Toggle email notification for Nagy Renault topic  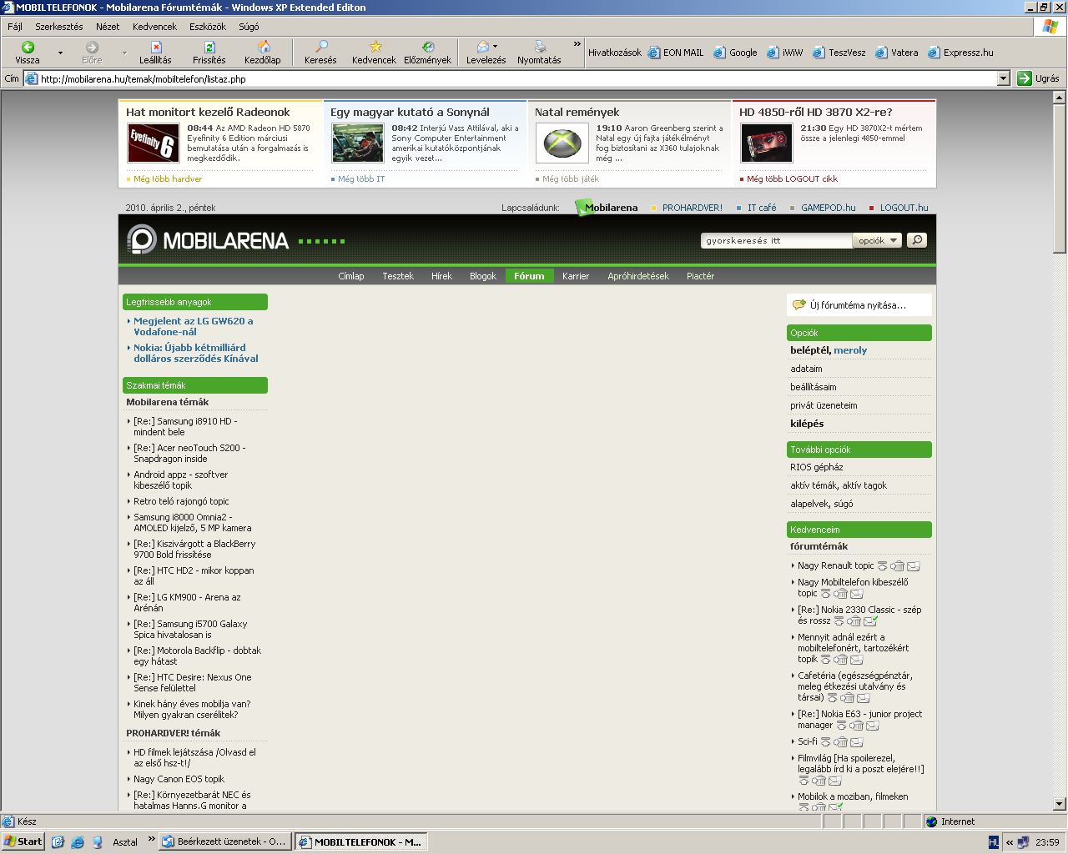tap(914, 566)
